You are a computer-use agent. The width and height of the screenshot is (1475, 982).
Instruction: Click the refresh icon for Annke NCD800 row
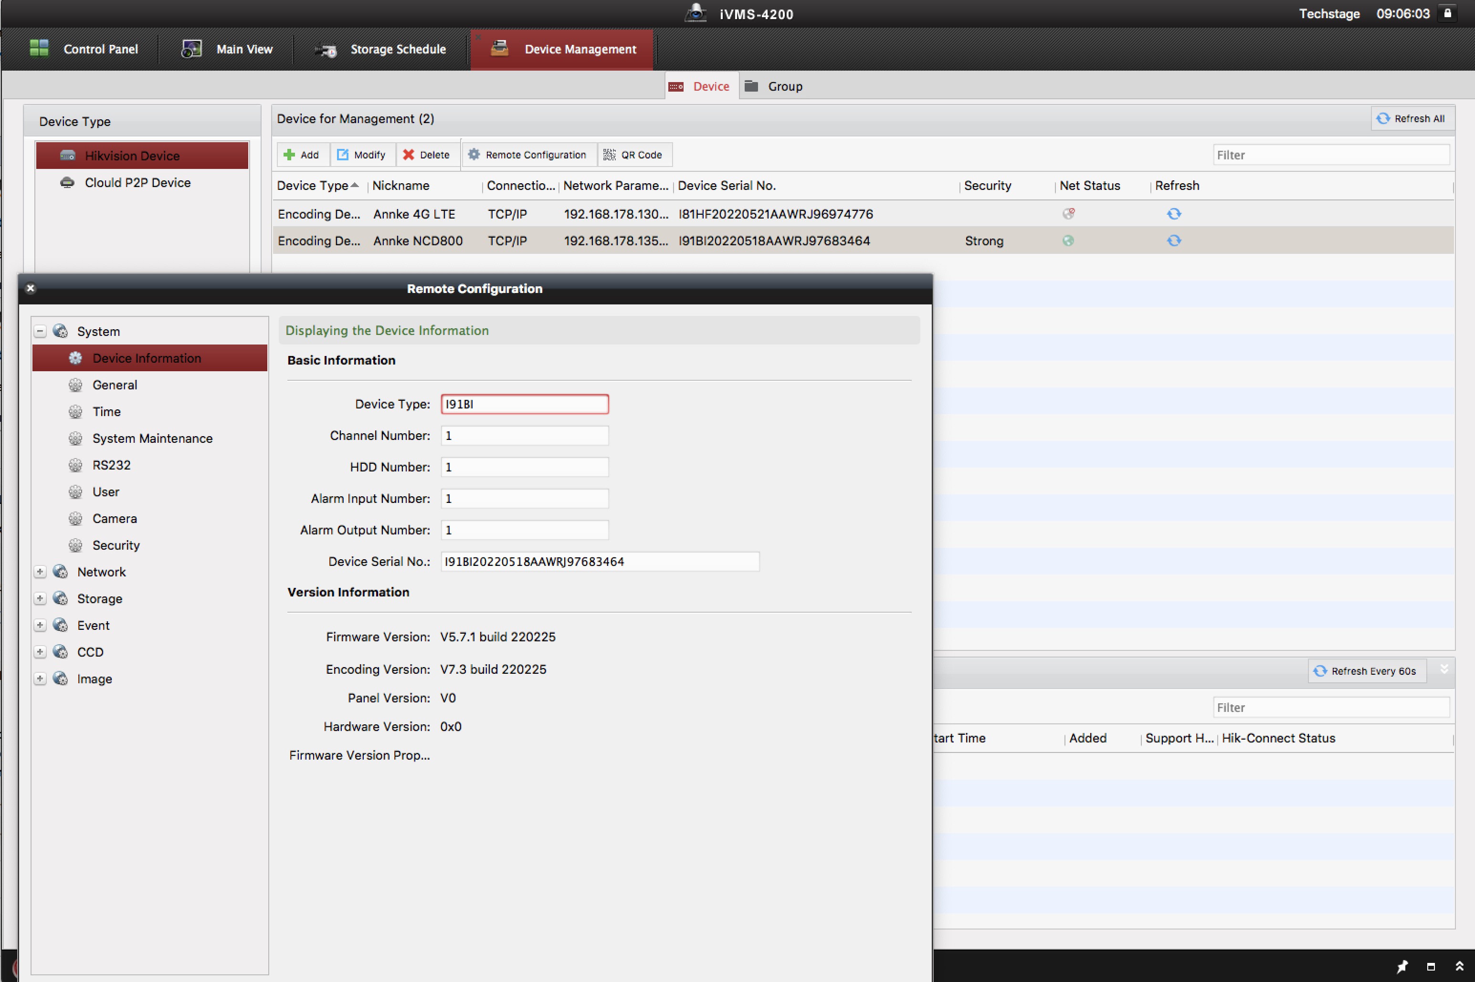(x=1174, y=240)
